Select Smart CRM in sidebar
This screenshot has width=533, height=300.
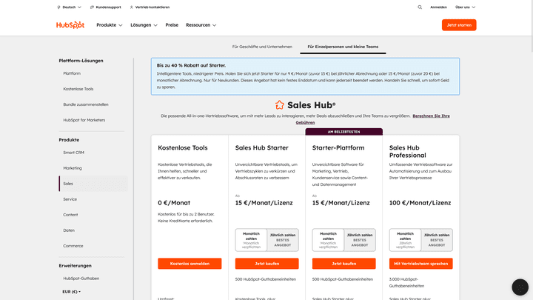point(73,153)
